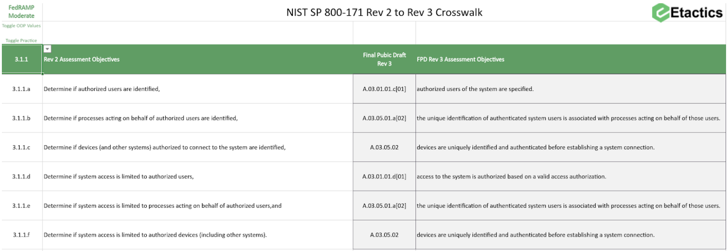The width and height of the screenshot is (727, 251).
Task: Click 'unique identification of authenticated' cell in row 3.1.1.b
Action: (x=571, y=118)
